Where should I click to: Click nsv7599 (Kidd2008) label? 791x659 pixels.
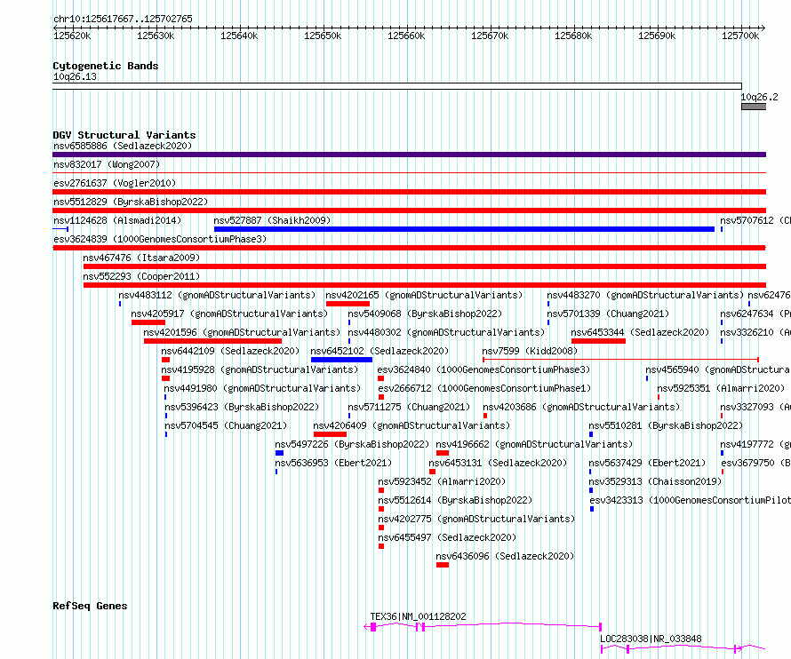(x=530, y=351)
